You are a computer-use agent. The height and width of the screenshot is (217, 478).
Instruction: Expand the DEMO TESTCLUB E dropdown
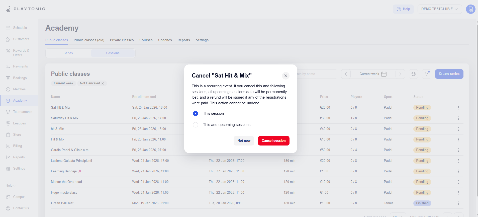coord(439,9)
